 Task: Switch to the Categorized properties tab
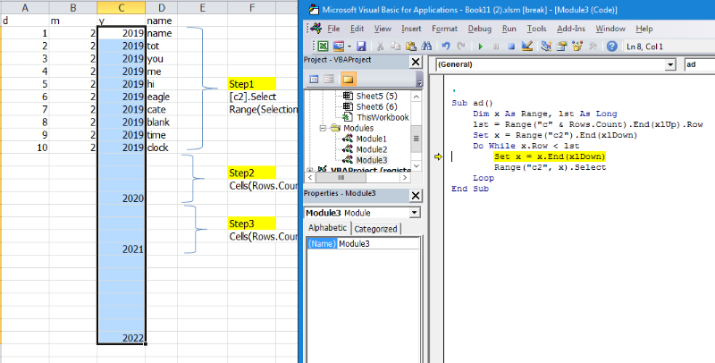click(x=375, y=229)
